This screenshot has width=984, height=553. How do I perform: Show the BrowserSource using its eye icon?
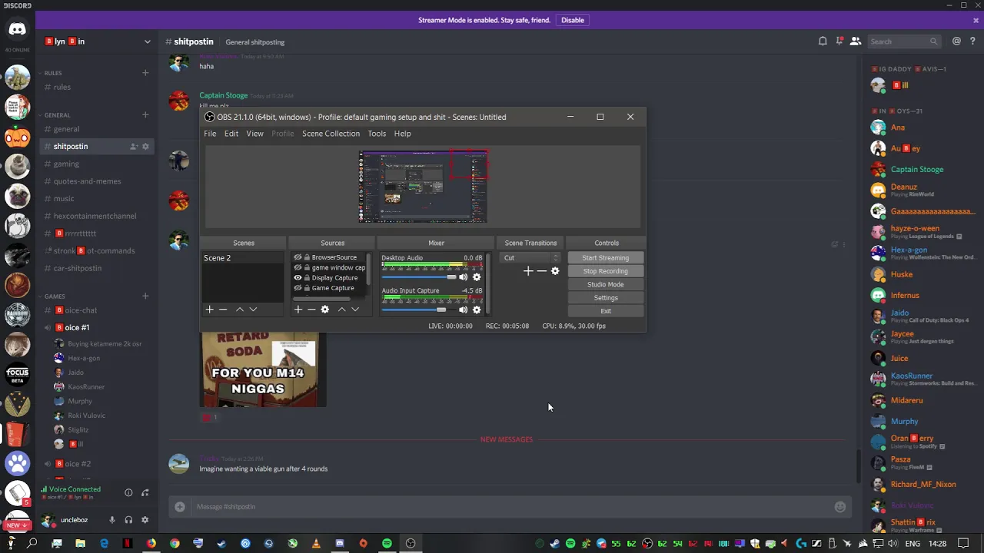coord(298,257)
